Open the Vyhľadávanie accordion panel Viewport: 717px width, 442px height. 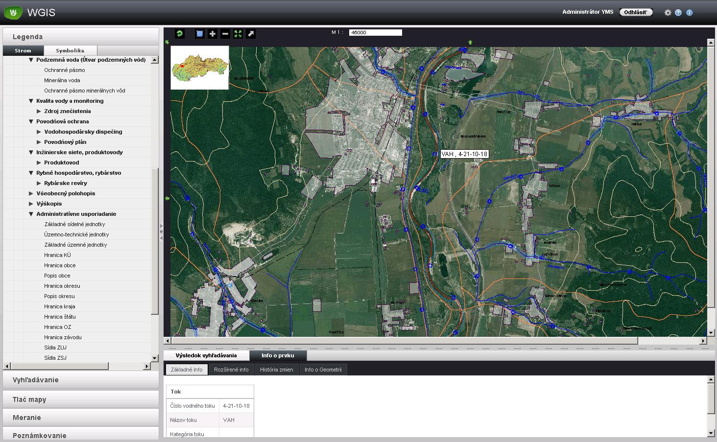point(81,380)
